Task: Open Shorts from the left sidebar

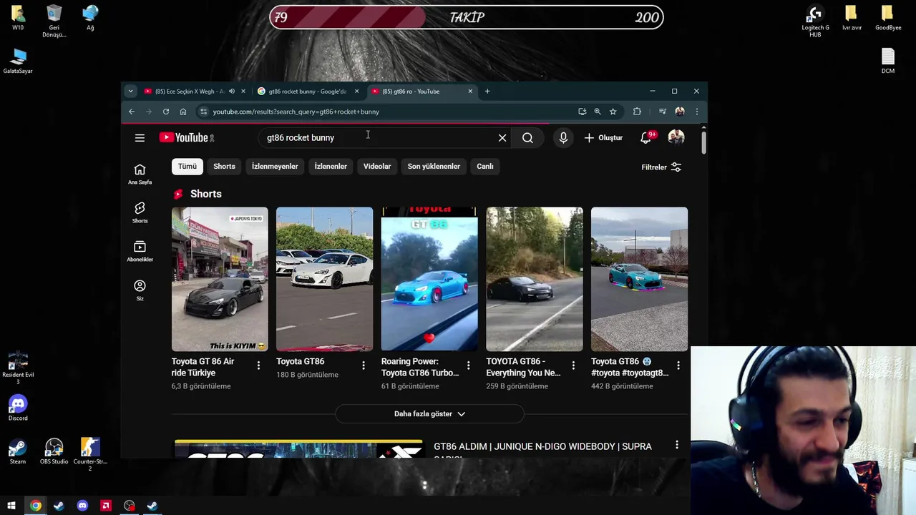Action: (140, 212)
